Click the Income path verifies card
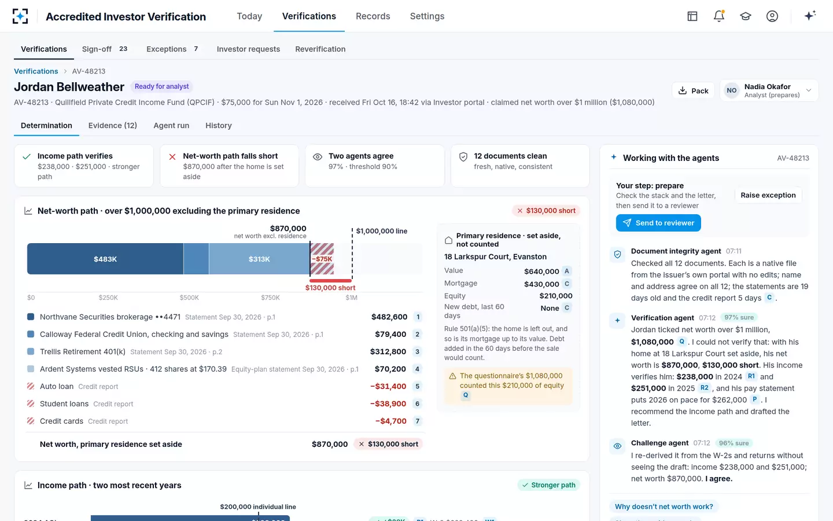 pyautogui.click(x=84, y=166)
